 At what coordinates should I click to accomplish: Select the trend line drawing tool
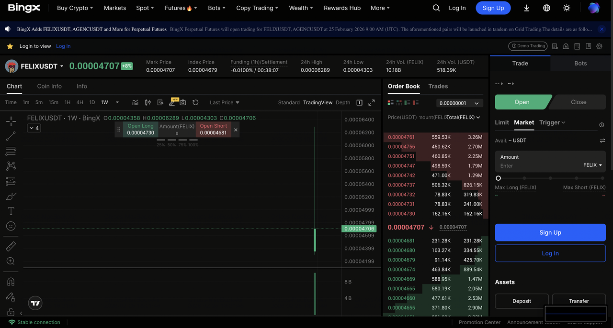click(x=11, y=137)
